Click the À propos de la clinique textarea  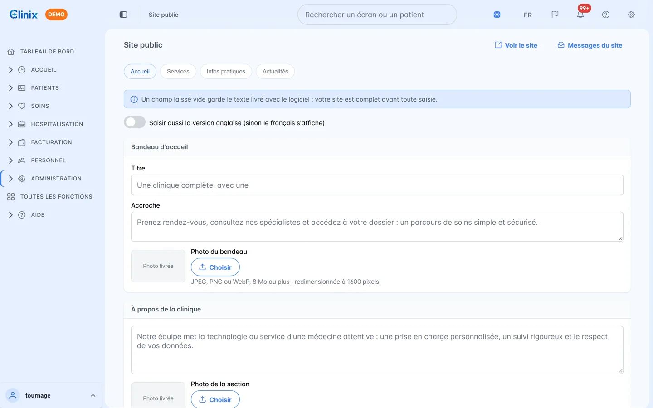(x=377, y=350)
